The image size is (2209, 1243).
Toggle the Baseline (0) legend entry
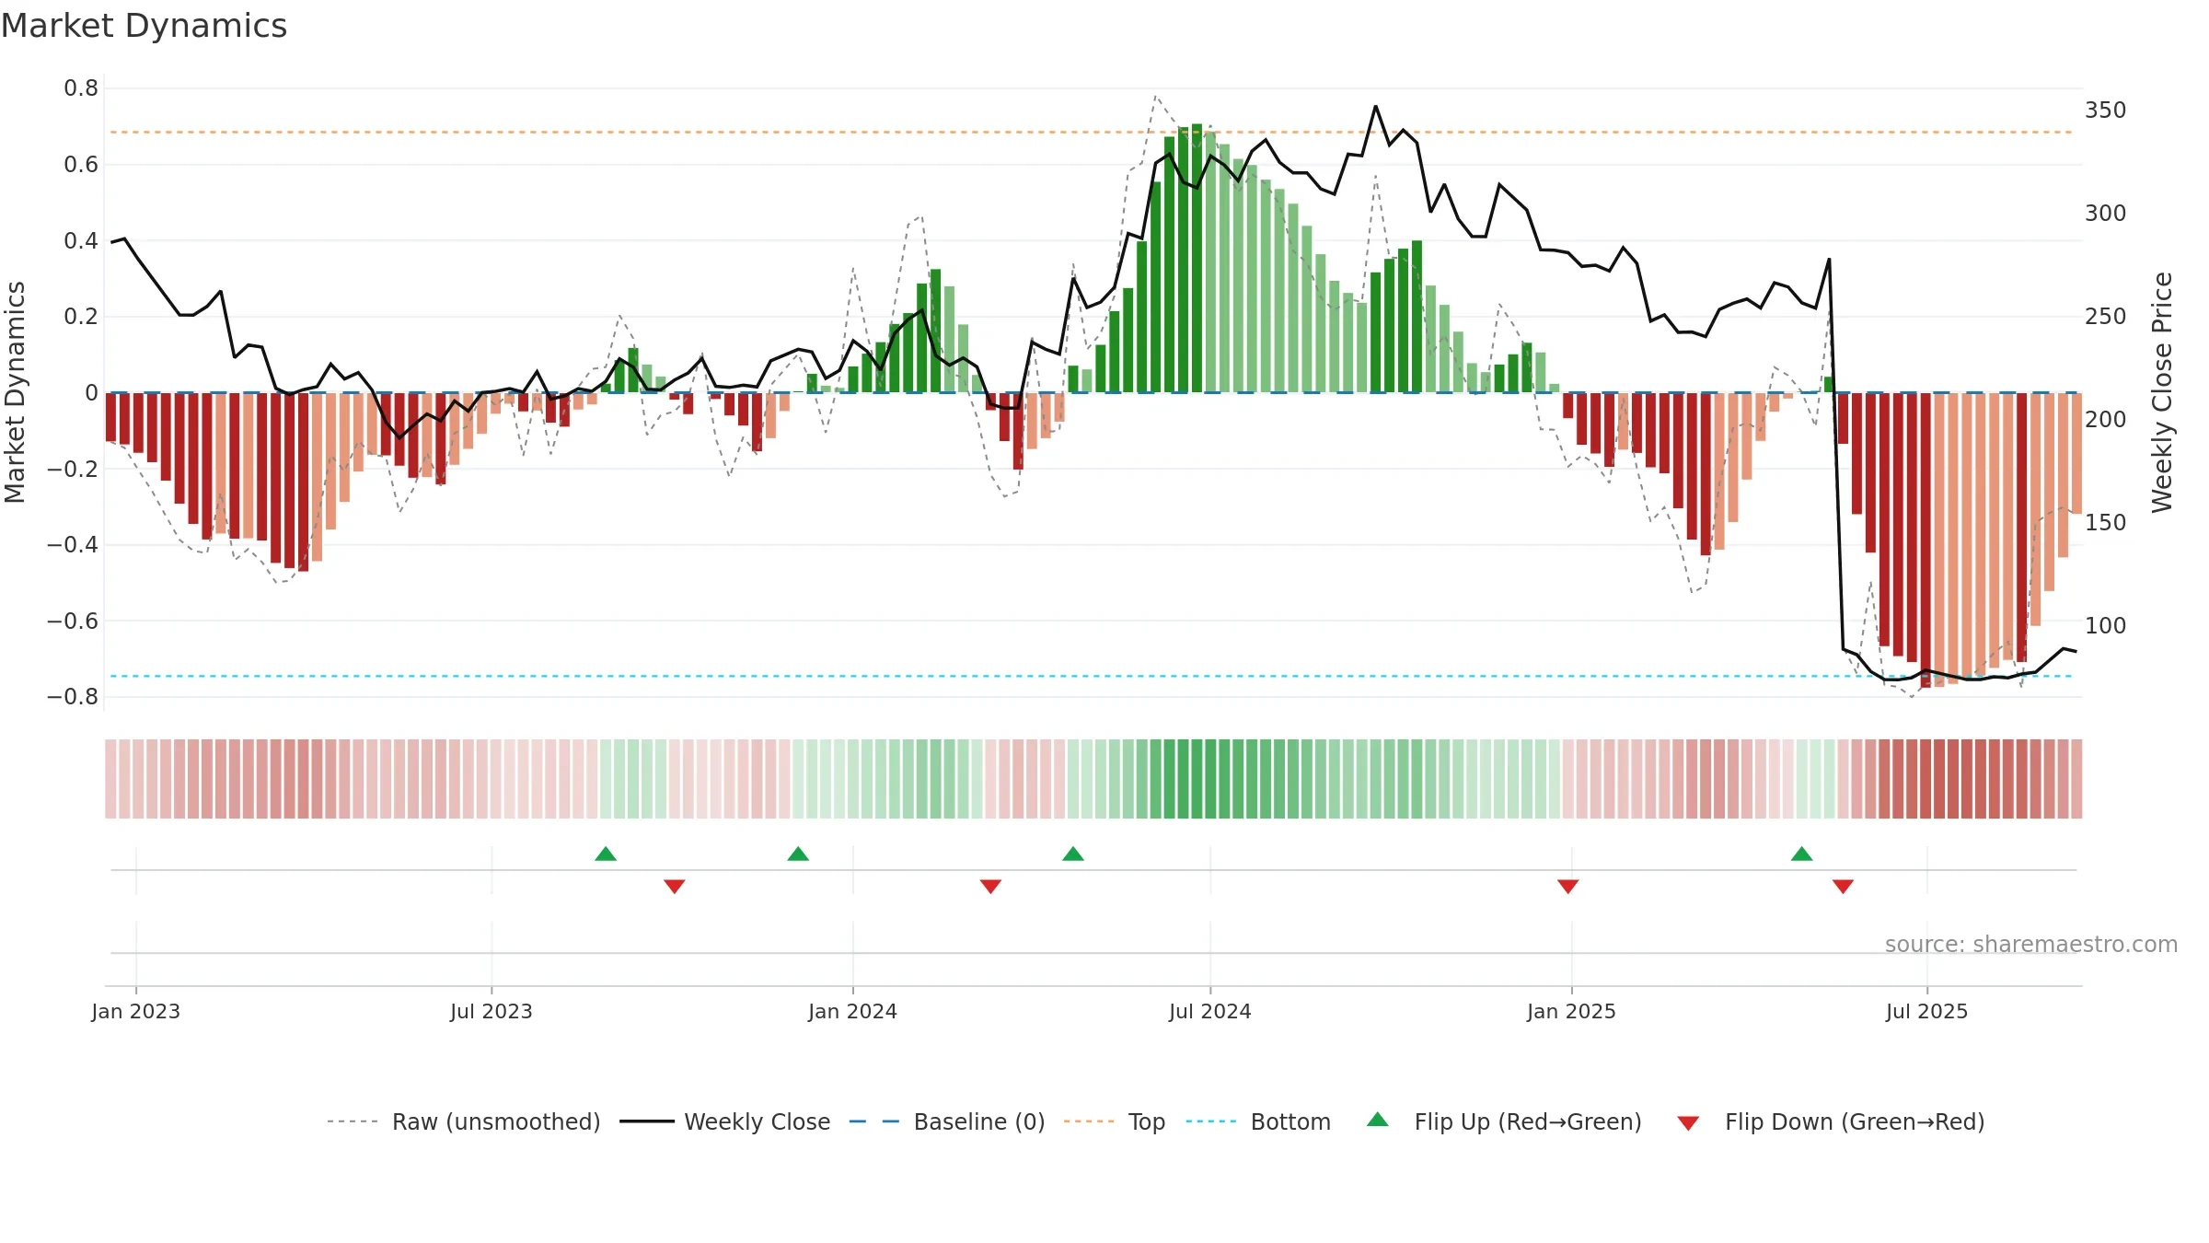[x=946, y=1121]
